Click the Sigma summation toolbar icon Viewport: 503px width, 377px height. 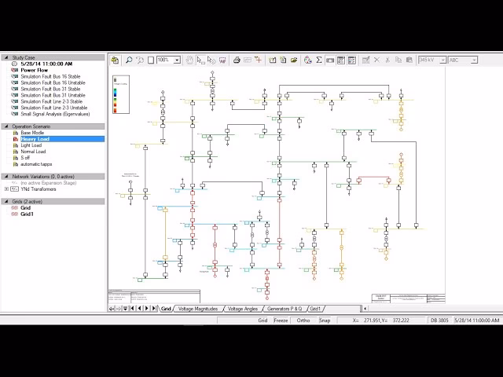tap(318, 60)
